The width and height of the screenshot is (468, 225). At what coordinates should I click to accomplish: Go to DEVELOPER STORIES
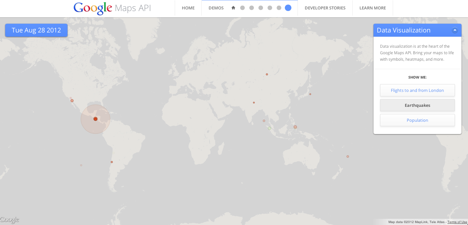(x=325, y=8)
